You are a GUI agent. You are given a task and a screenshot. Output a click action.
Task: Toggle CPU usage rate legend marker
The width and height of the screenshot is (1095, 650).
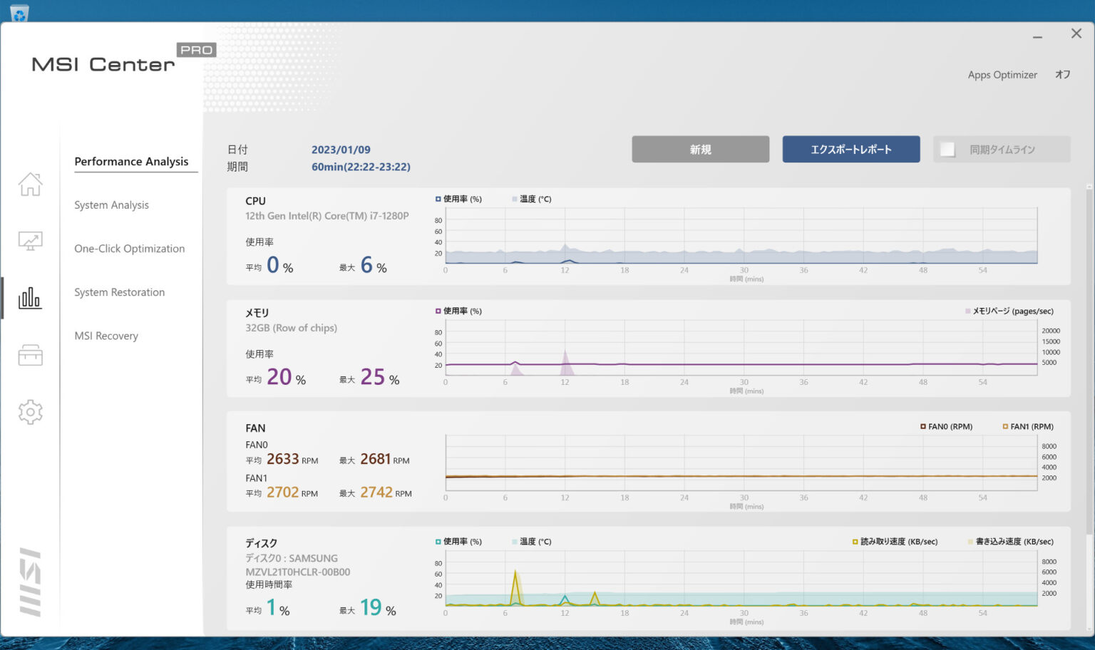click(x=438, y=200)
